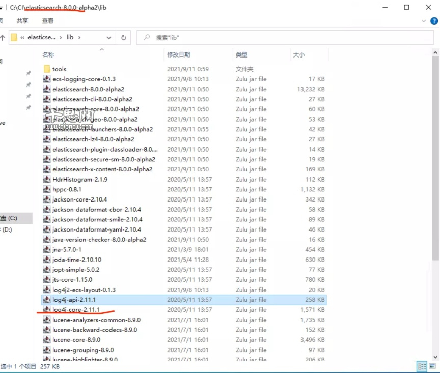The width and height of the screenshot is (440, 373).
Task: Select jar icon of jts-core-1.15.0
Action: click(47, 280)
